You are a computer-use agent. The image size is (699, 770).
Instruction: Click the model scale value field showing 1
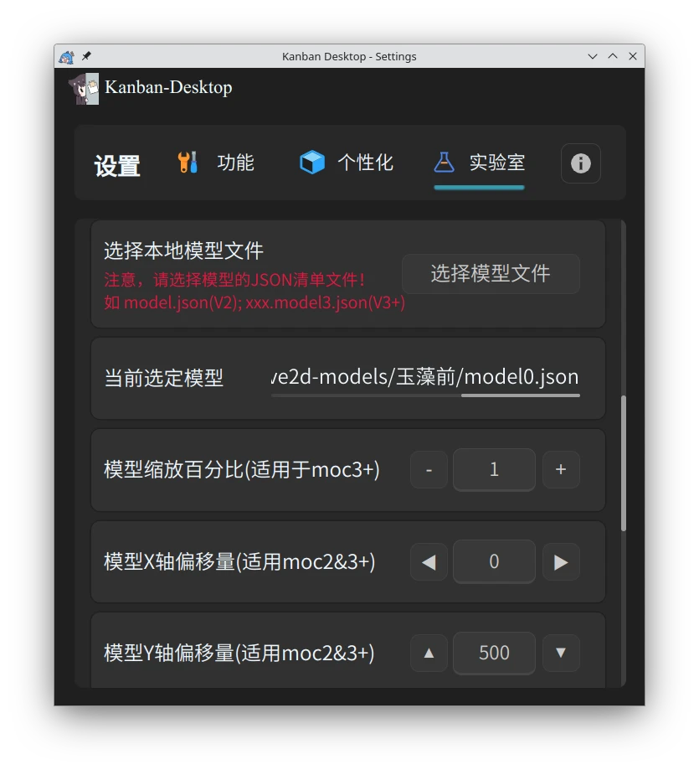(494, 469)
